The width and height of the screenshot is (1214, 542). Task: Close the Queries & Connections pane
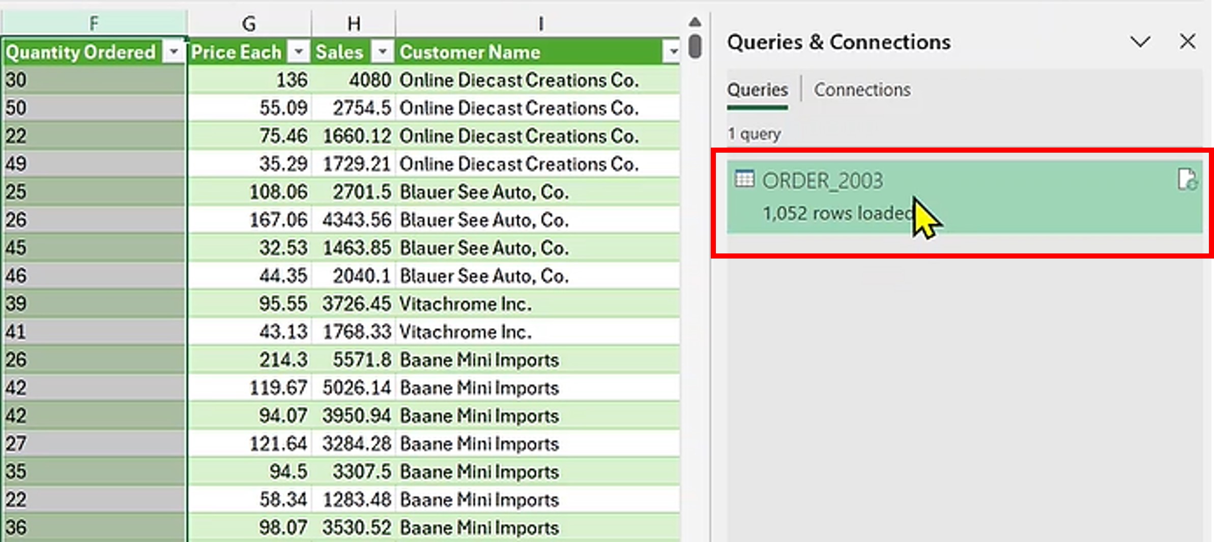pos(1188,42)
